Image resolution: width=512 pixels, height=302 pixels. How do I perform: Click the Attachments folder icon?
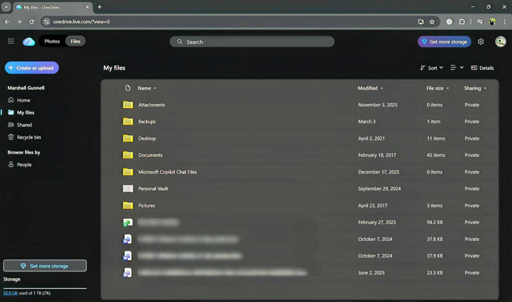coord(128,104)
